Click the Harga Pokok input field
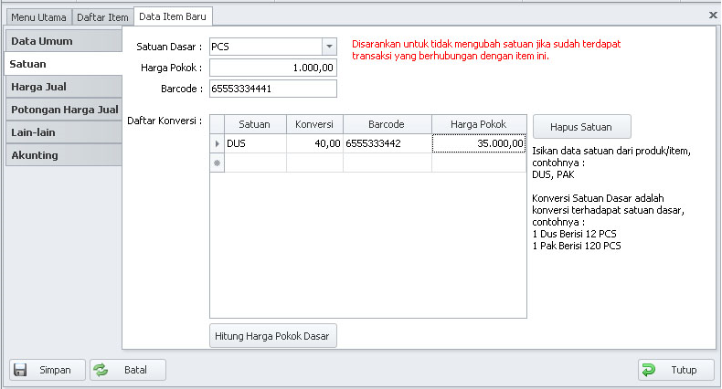The width and height of the screenshot is (722, 389). [x=273, y=68]
